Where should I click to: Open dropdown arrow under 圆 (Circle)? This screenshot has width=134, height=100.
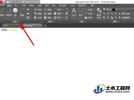point(15,17)
